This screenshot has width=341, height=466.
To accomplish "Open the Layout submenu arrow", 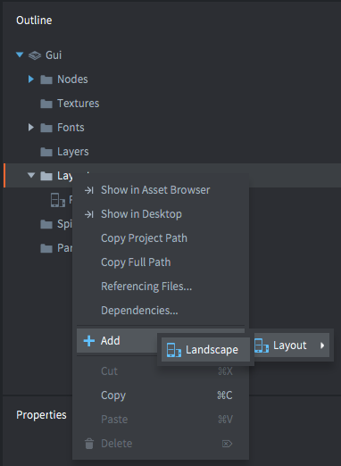I will tap(322, 345).
